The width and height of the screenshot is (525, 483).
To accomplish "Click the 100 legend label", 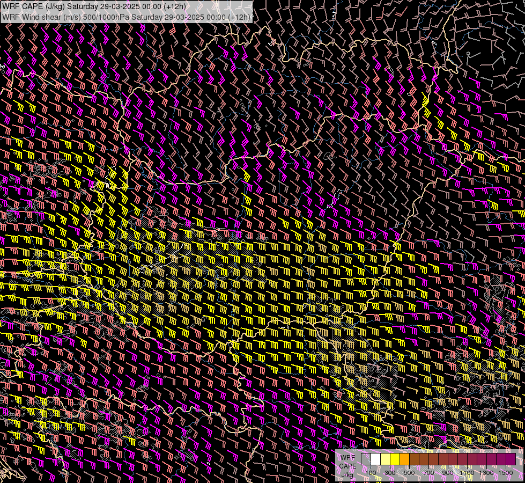I will [x=371, y=473].
